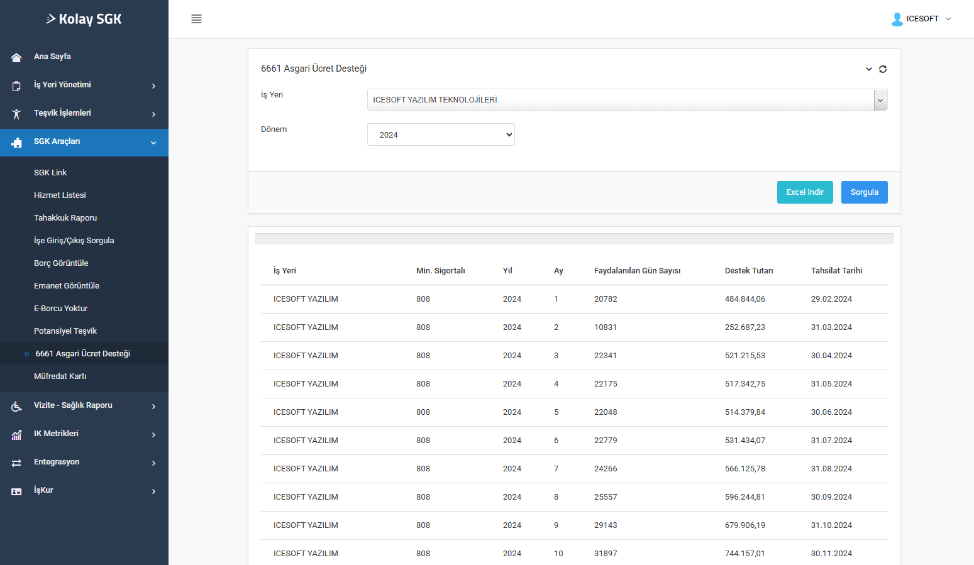Image resolution: width=974 pixels, height=565 pixels.
Task: Expand the İşKur submenu arrow
Action: pyautogui.click(x=153, y=491)
